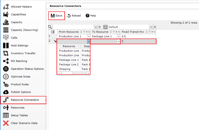Click sigma summary icon on From Resource column
Viewport: 199px width, 130px height.
point(81,32)
